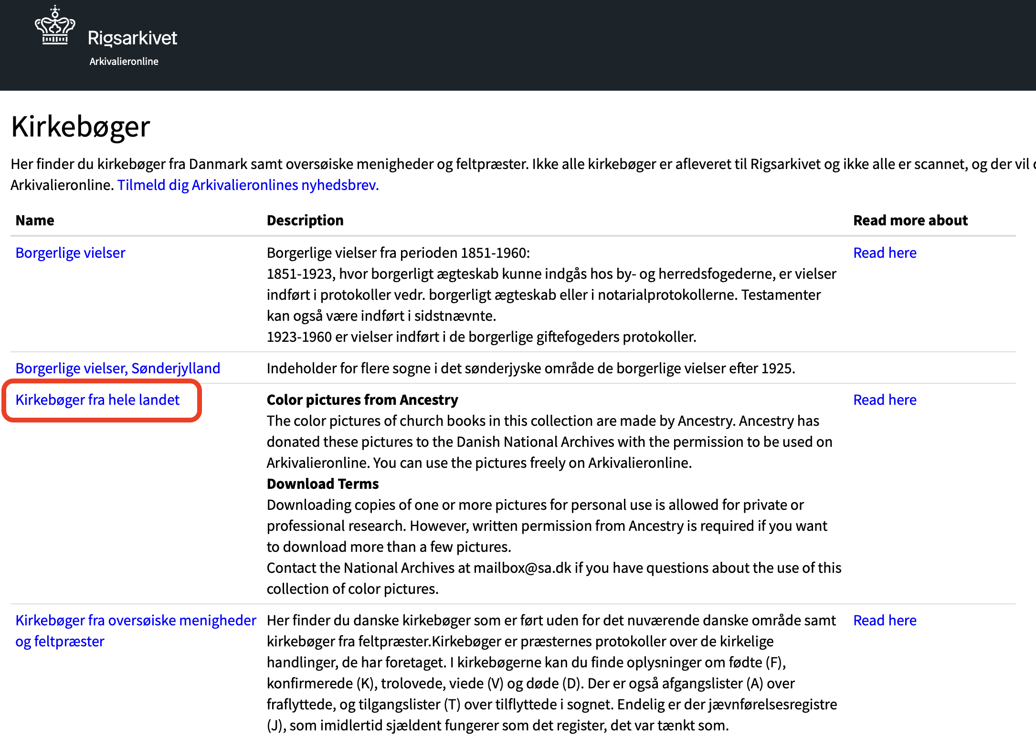Open Borgerlige vielser collection

point(70,253)
